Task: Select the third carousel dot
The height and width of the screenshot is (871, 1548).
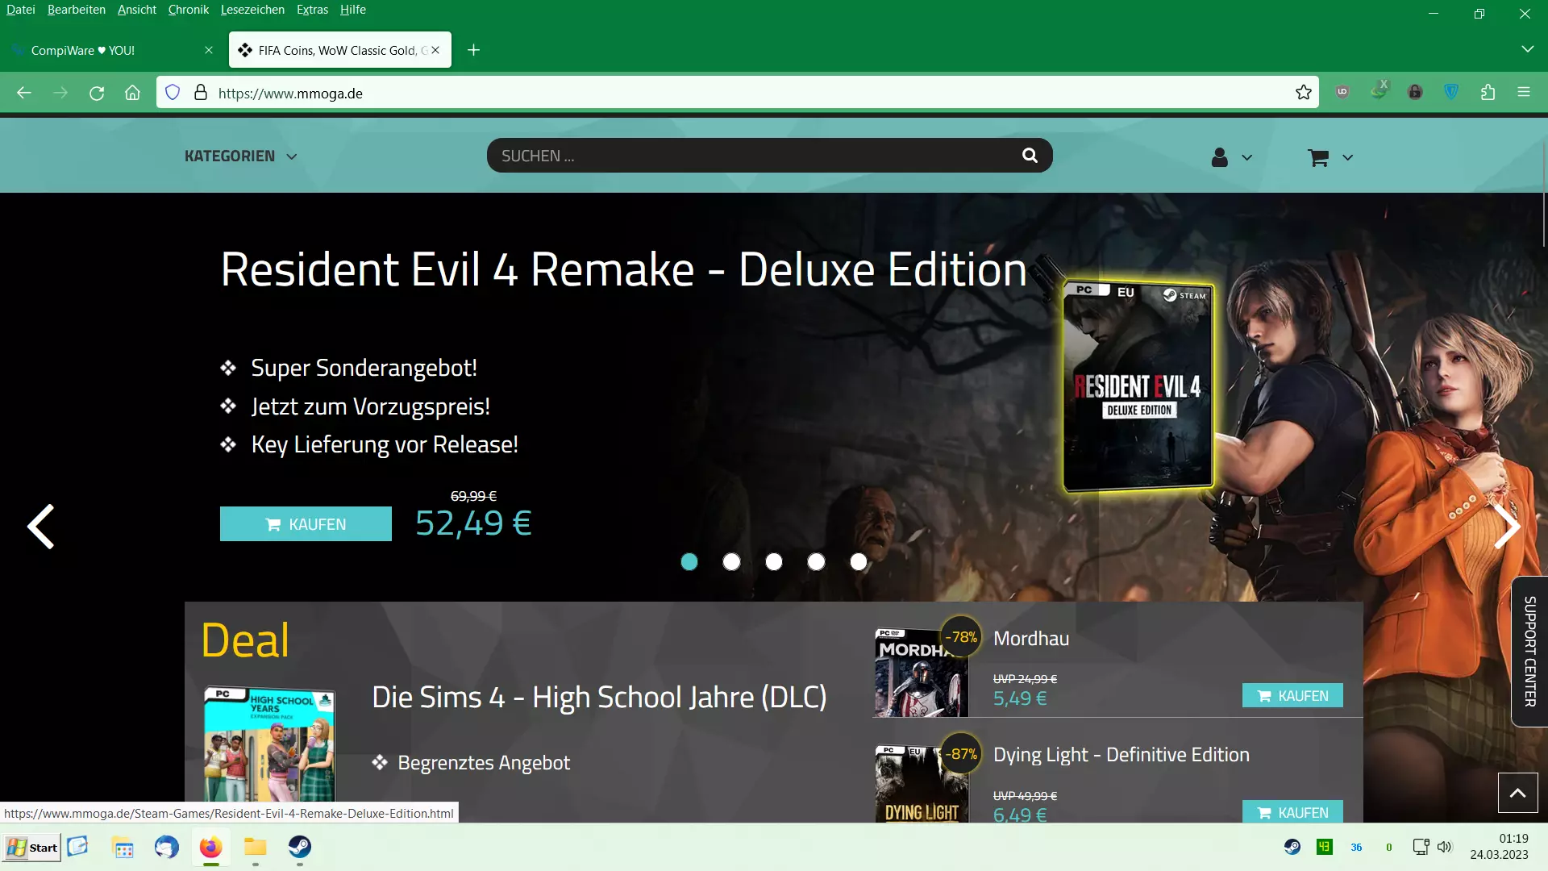Action: [x=774, y=562]
